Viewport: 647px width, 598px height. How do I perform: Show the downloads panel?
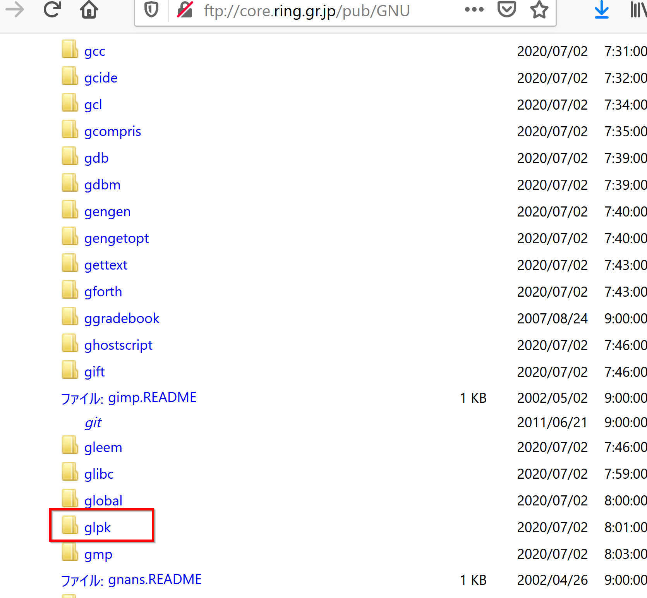point(601,10)
